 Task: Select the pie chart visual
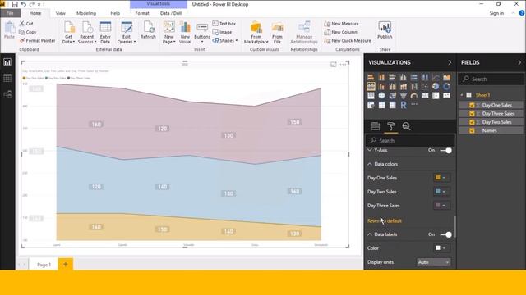coord(436,87)
